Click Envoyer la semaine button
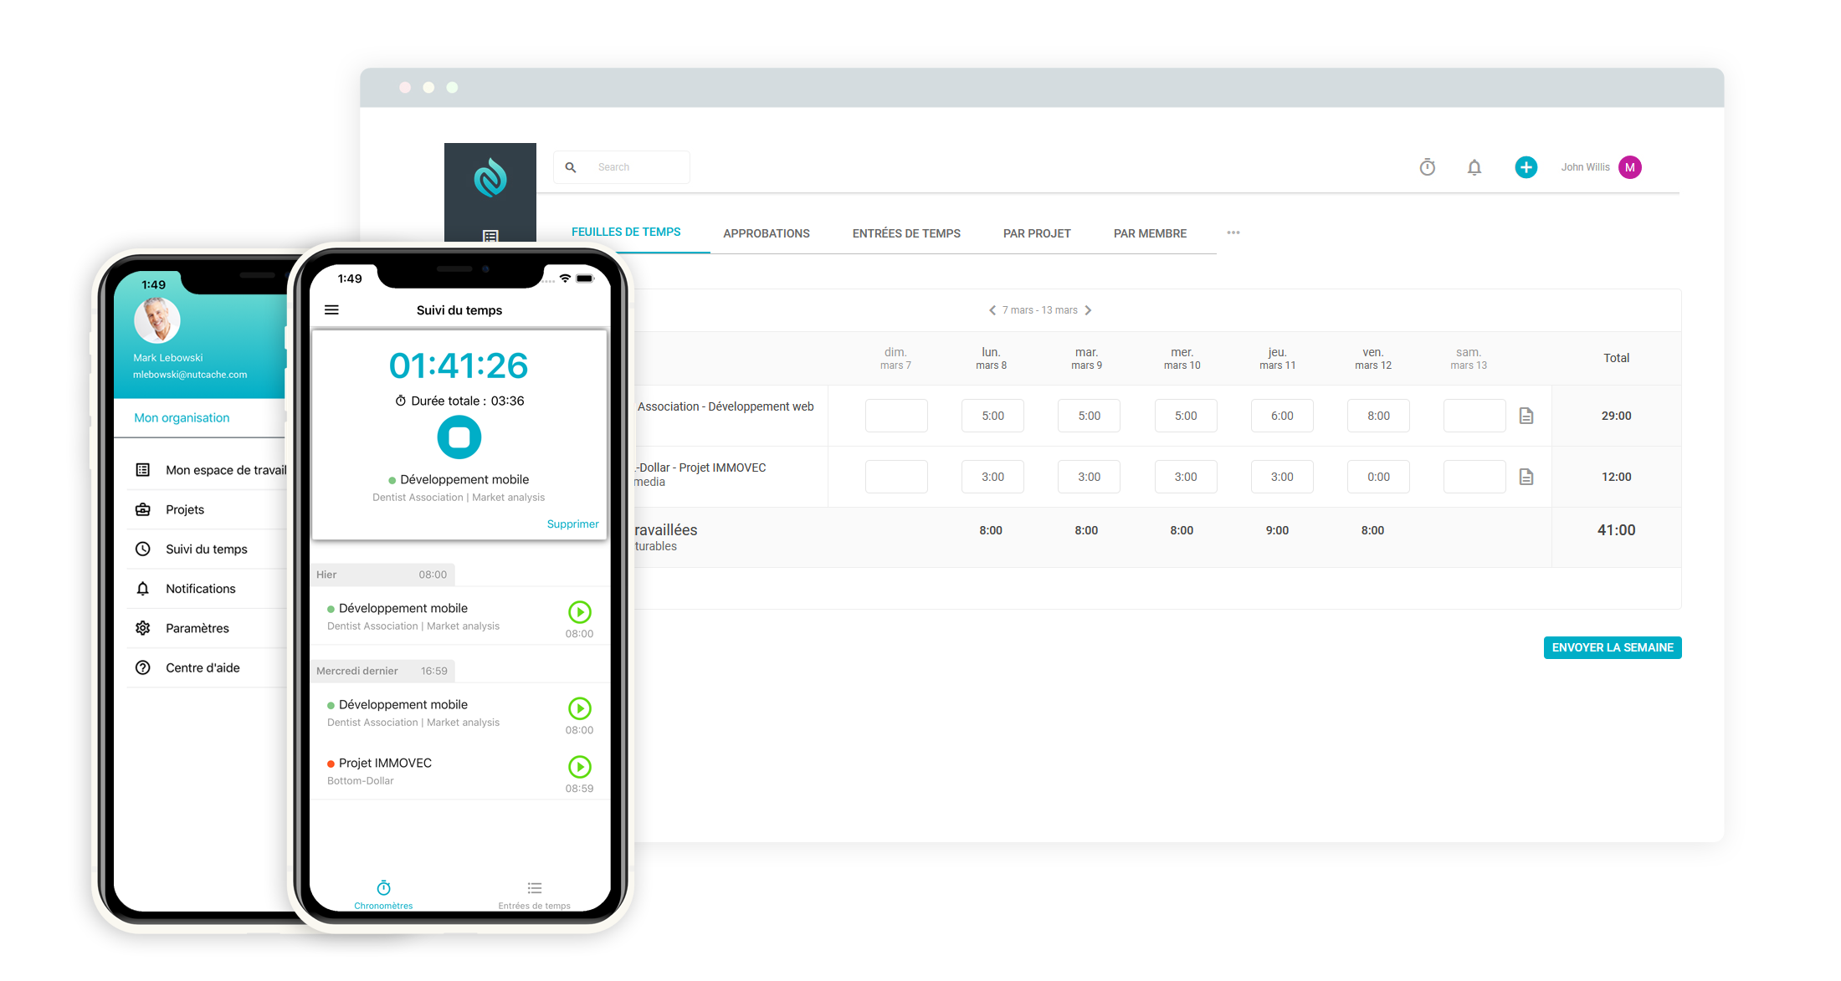 (1612, 647)
